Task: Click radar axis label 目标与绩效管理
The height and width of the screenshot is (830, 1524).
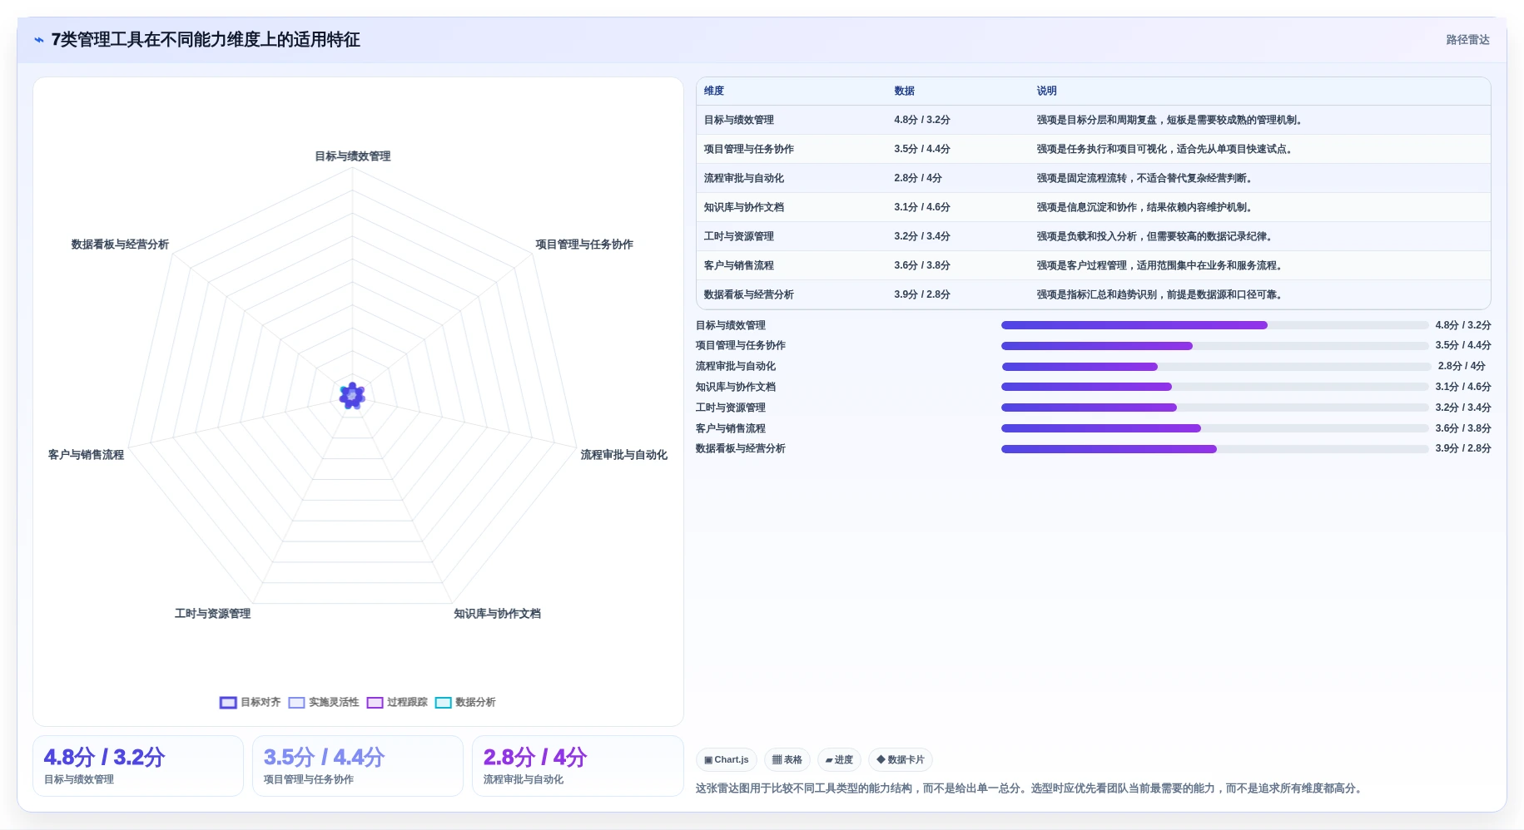Action: [x=352, y=156]
